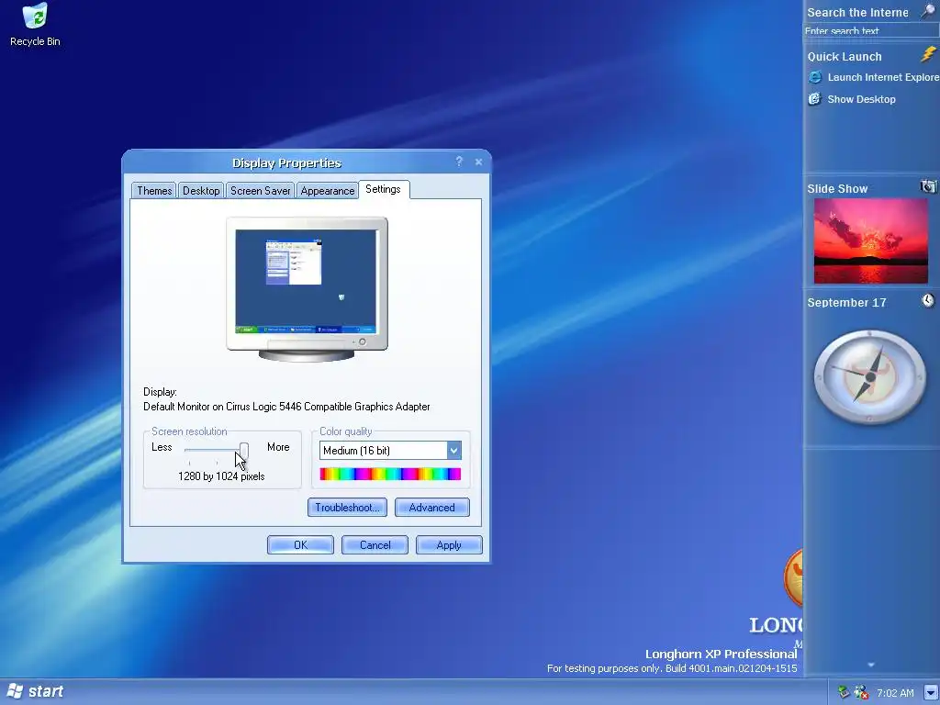Click the Screen resolution slider handle
Viewport: 940px width, 705px height.
[244, 450]
